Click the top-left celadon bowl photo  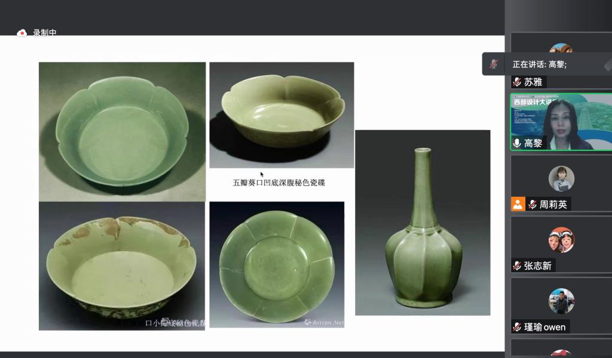click(x=122, y=132)
